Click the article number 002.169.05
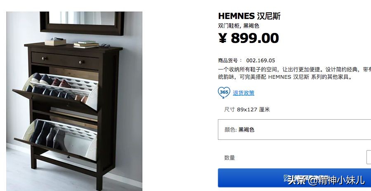 click(260, 61)
